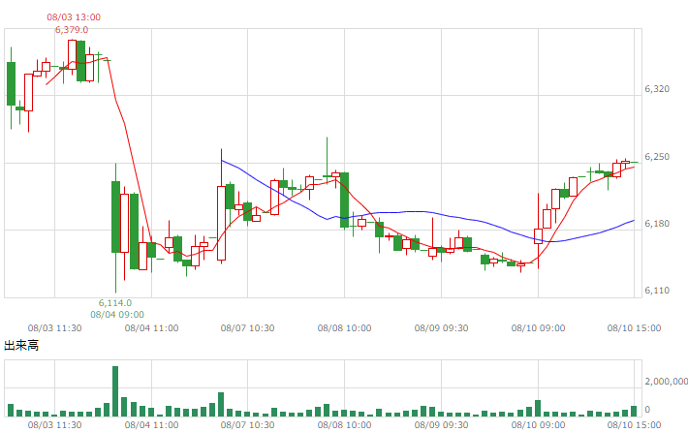Image resolution: width=688 pixels, height=432 pixels.
Task: Click the 6,110 price axis label
Action: pos(657,291)
